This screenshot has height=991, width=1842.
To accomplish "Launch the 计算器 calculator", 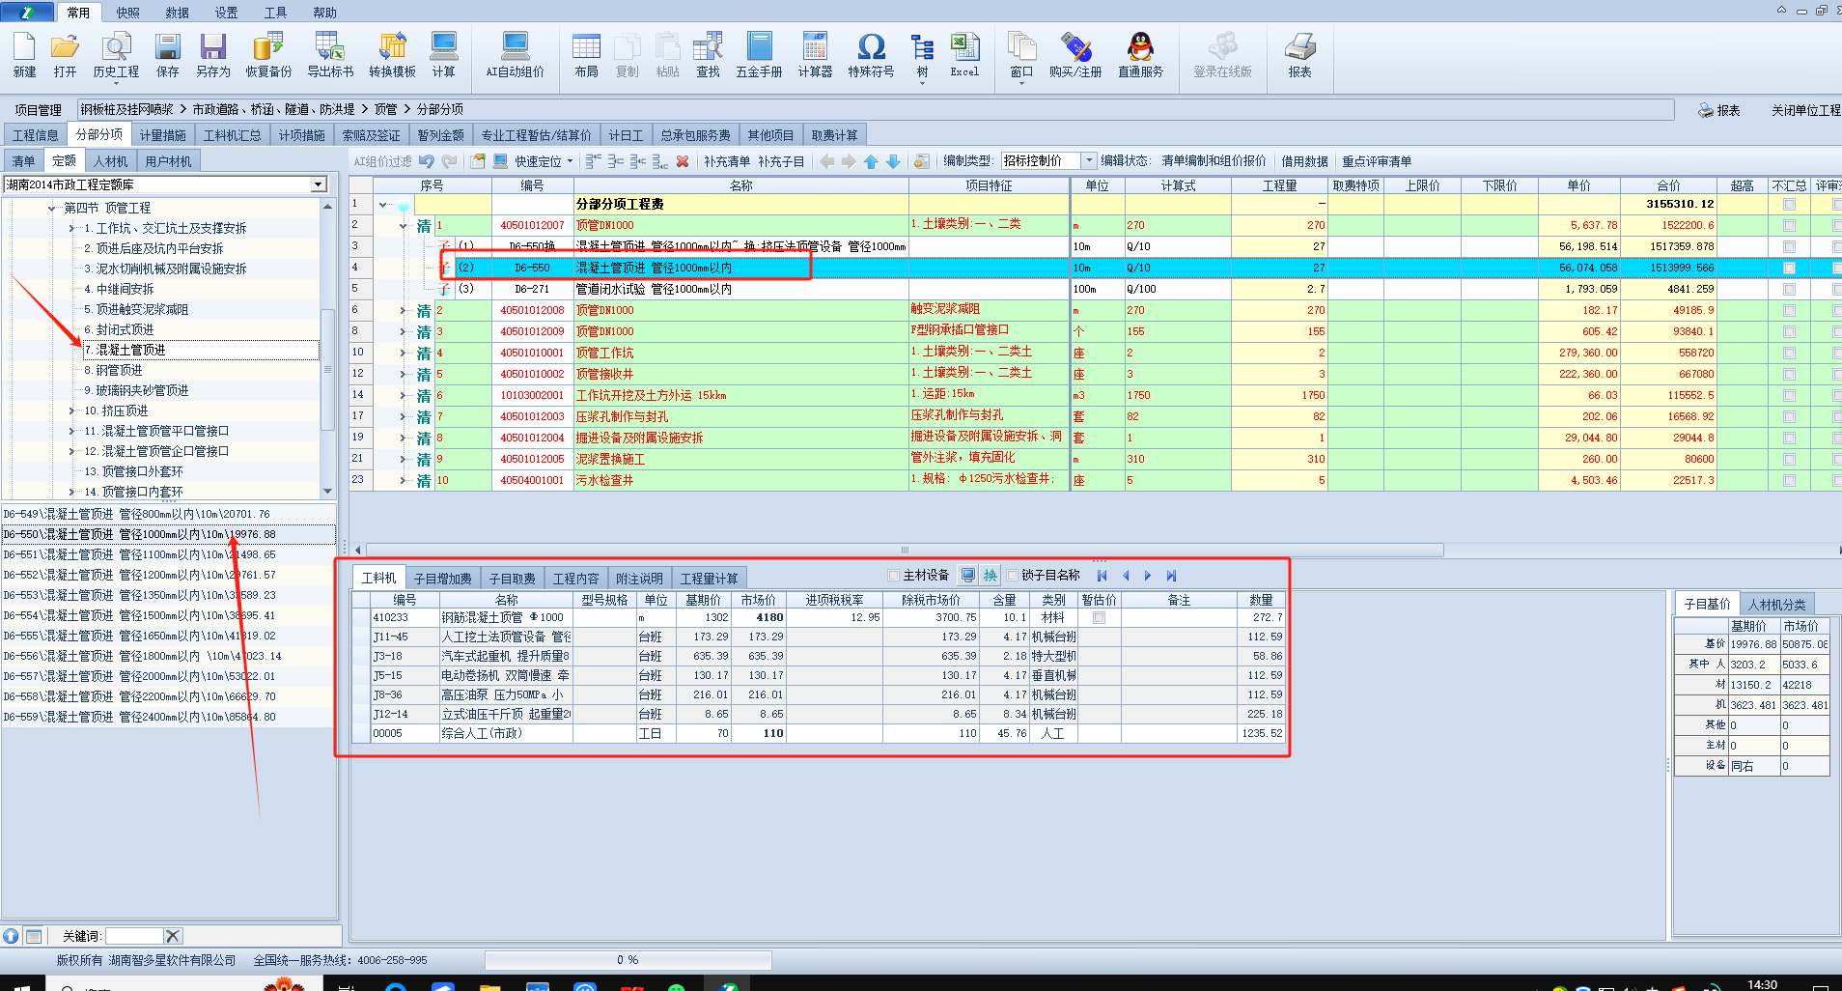I will 815,55.
